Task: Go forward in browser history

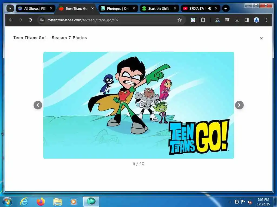Action: [x=21, y=20]
